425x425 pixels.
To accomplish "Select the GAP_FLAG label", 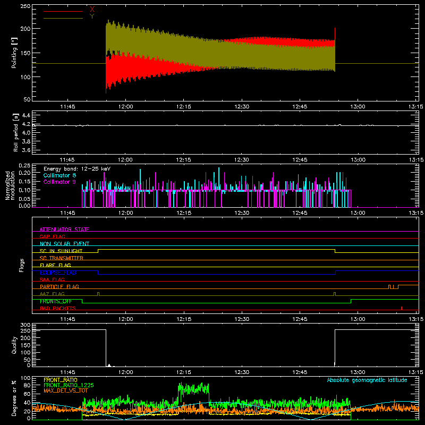I will click(52, 236).
